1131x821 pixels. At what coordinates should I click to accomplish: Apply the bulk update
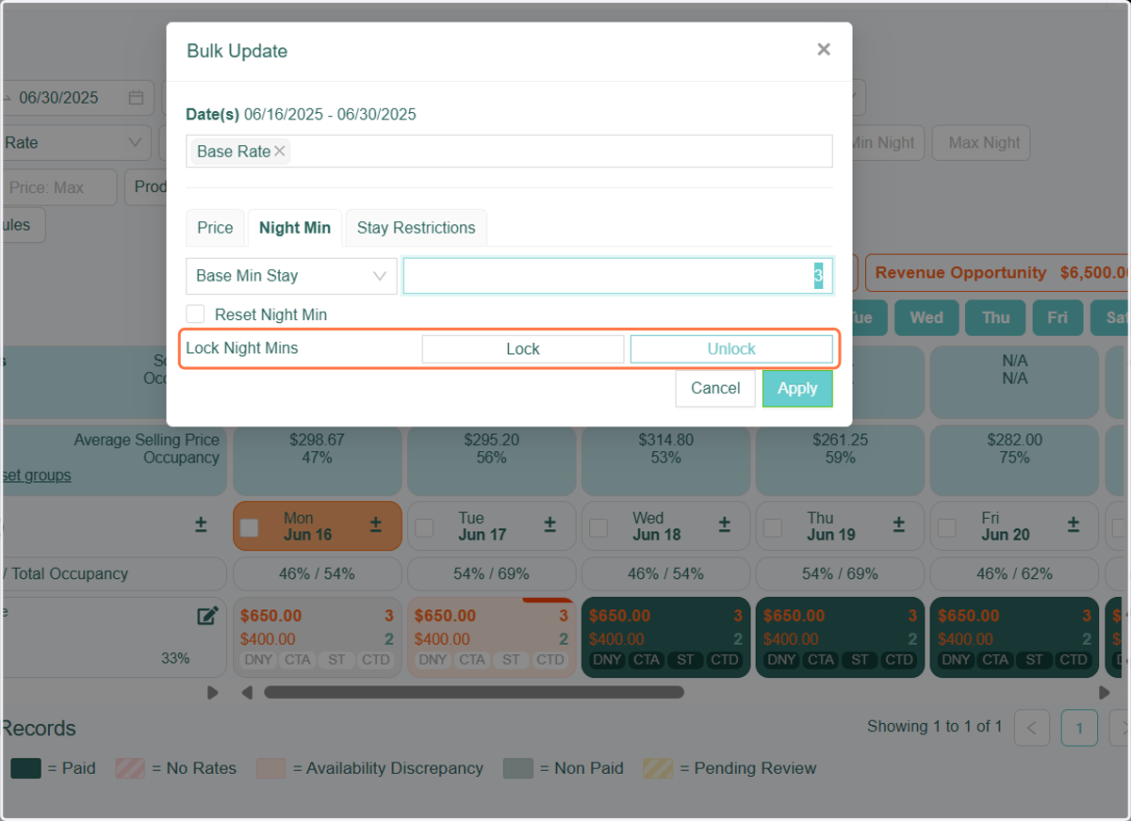click(797, 388)
